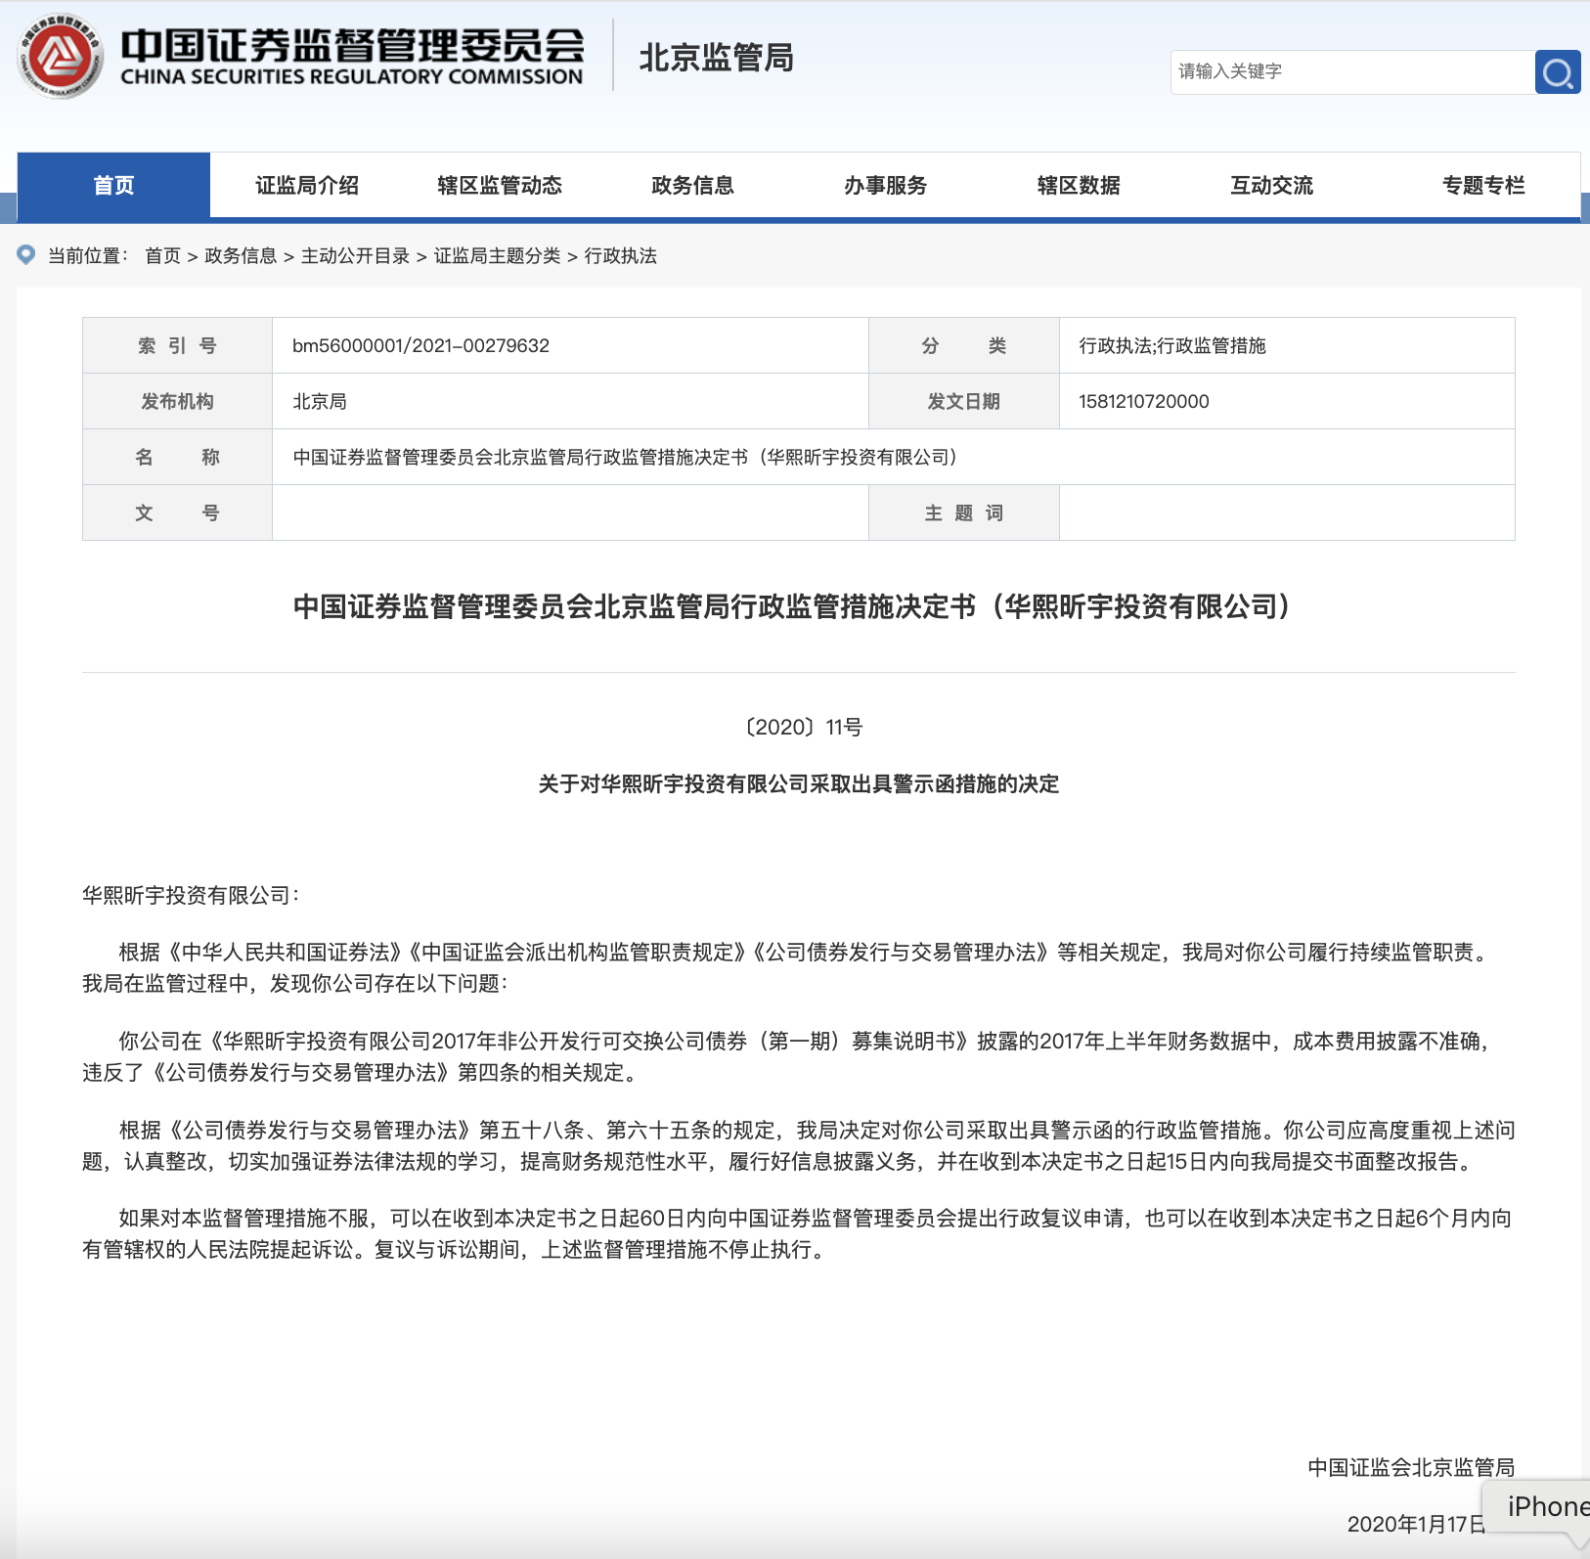This screenshot has height=1559, width=1590.
Task: Click the 北京监管局 header title
Action: tap(716, 58)
